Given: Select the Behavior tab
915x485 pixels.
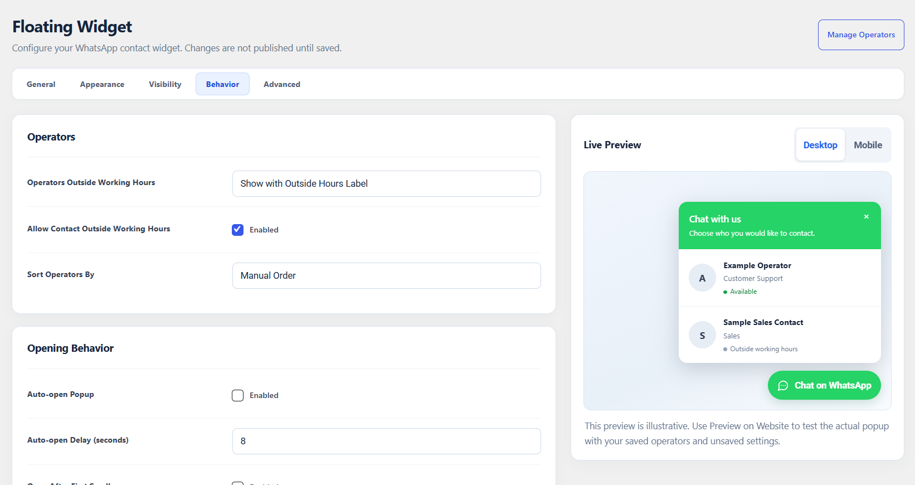Looking at the screenshot, I should coord(222,84).
